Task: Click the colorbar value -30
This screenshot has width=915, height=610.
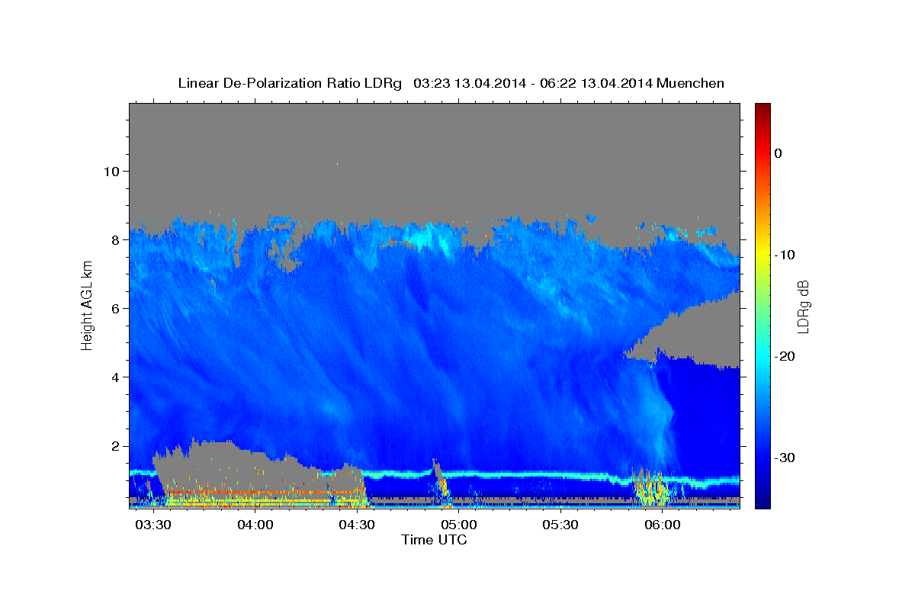Action: [785, 457]
